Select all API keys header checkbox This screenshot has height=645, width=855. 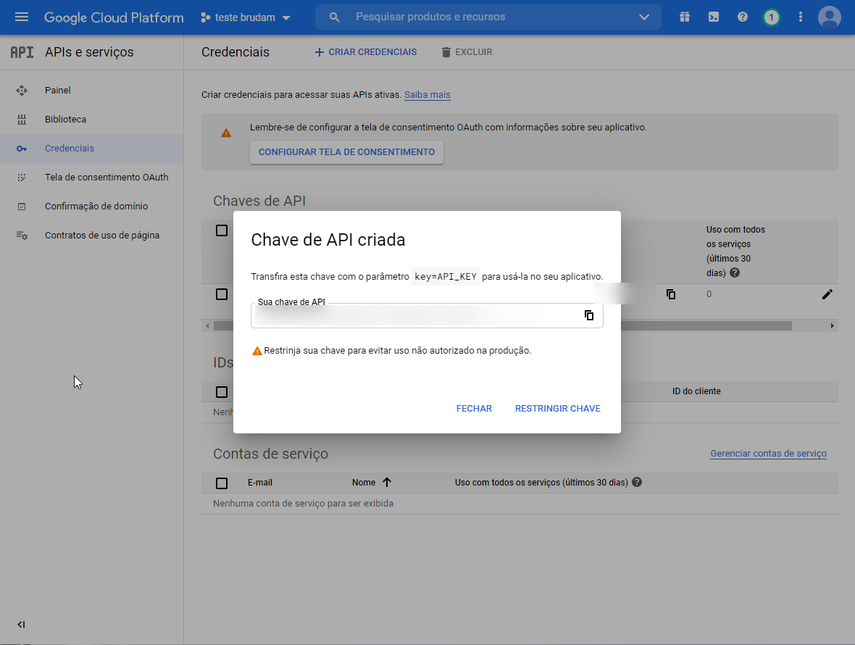pyautogui.click(x=222, y=230)
